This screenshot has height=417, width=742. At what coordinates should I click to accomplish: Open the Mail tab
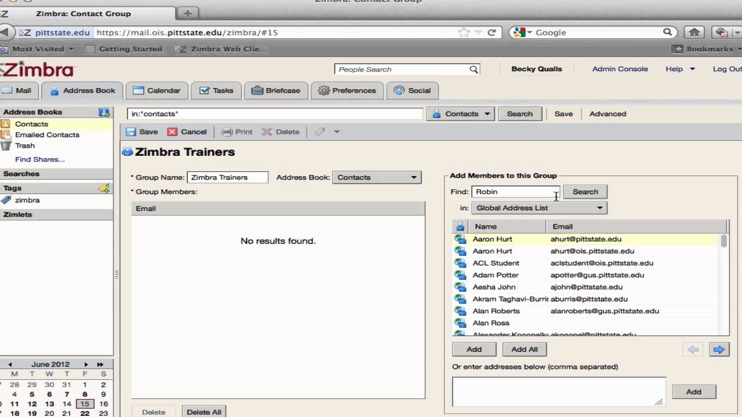17,90
